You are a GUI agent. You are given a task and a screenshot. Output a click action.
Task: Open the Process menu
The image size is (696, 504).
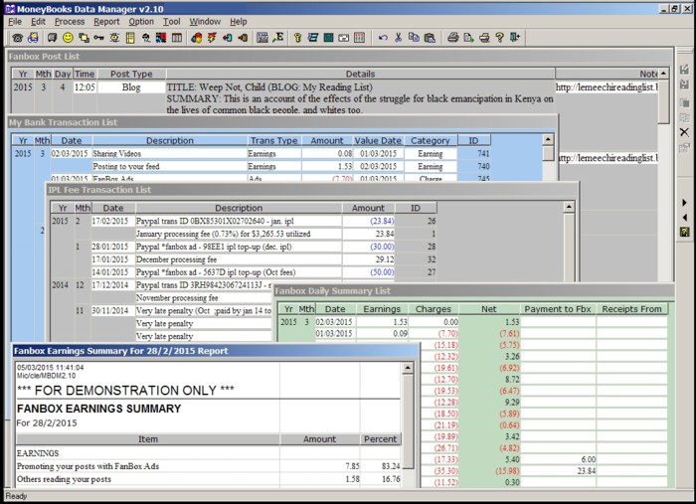pos(70,22)
